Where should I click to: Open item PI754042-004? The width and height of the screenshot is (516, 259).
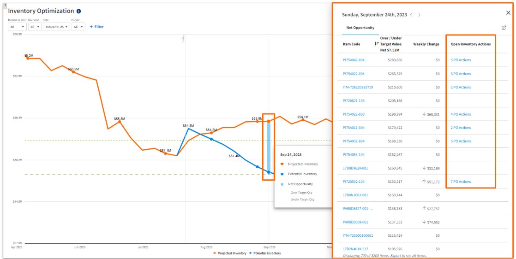[x=354, y=60]
